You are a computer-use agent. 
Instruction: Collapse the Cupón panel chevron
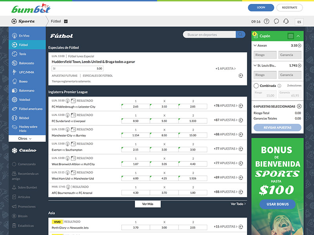(298, 36)
